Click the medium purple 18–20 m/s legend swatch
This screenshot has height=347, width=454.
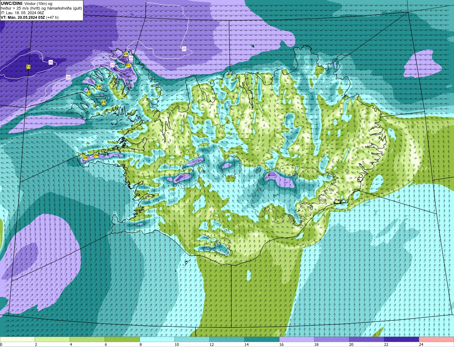click(332, 340)
